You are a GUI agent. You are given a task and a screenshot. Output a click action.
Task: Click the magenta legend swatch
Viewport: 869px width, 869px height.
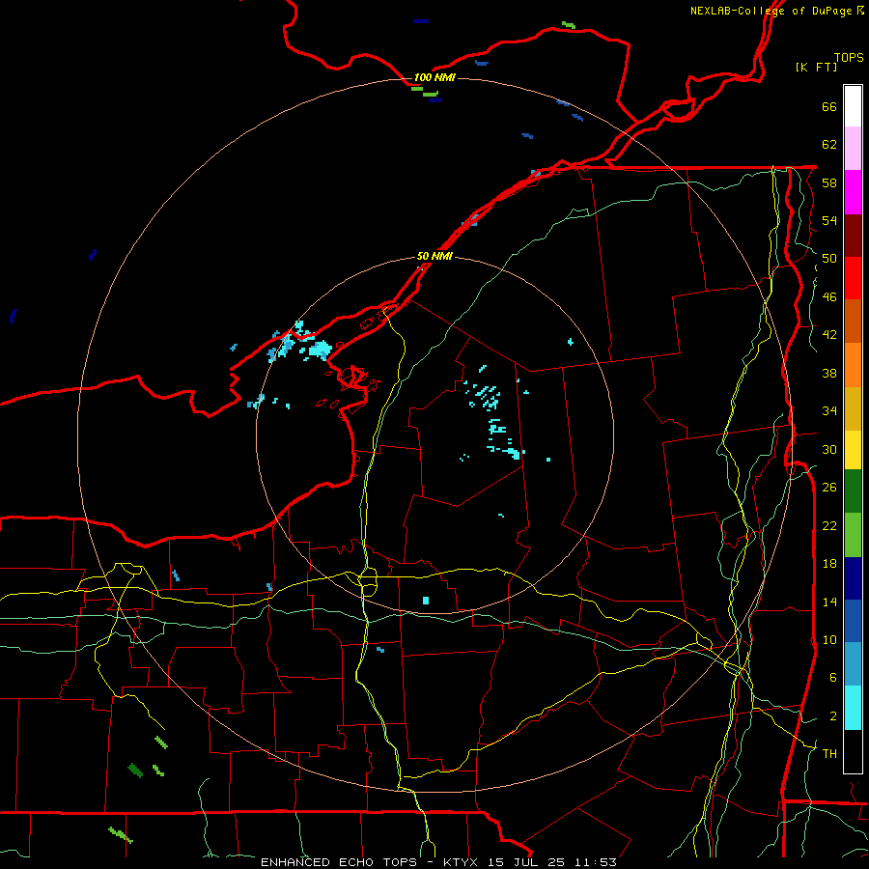coord(853,192)
